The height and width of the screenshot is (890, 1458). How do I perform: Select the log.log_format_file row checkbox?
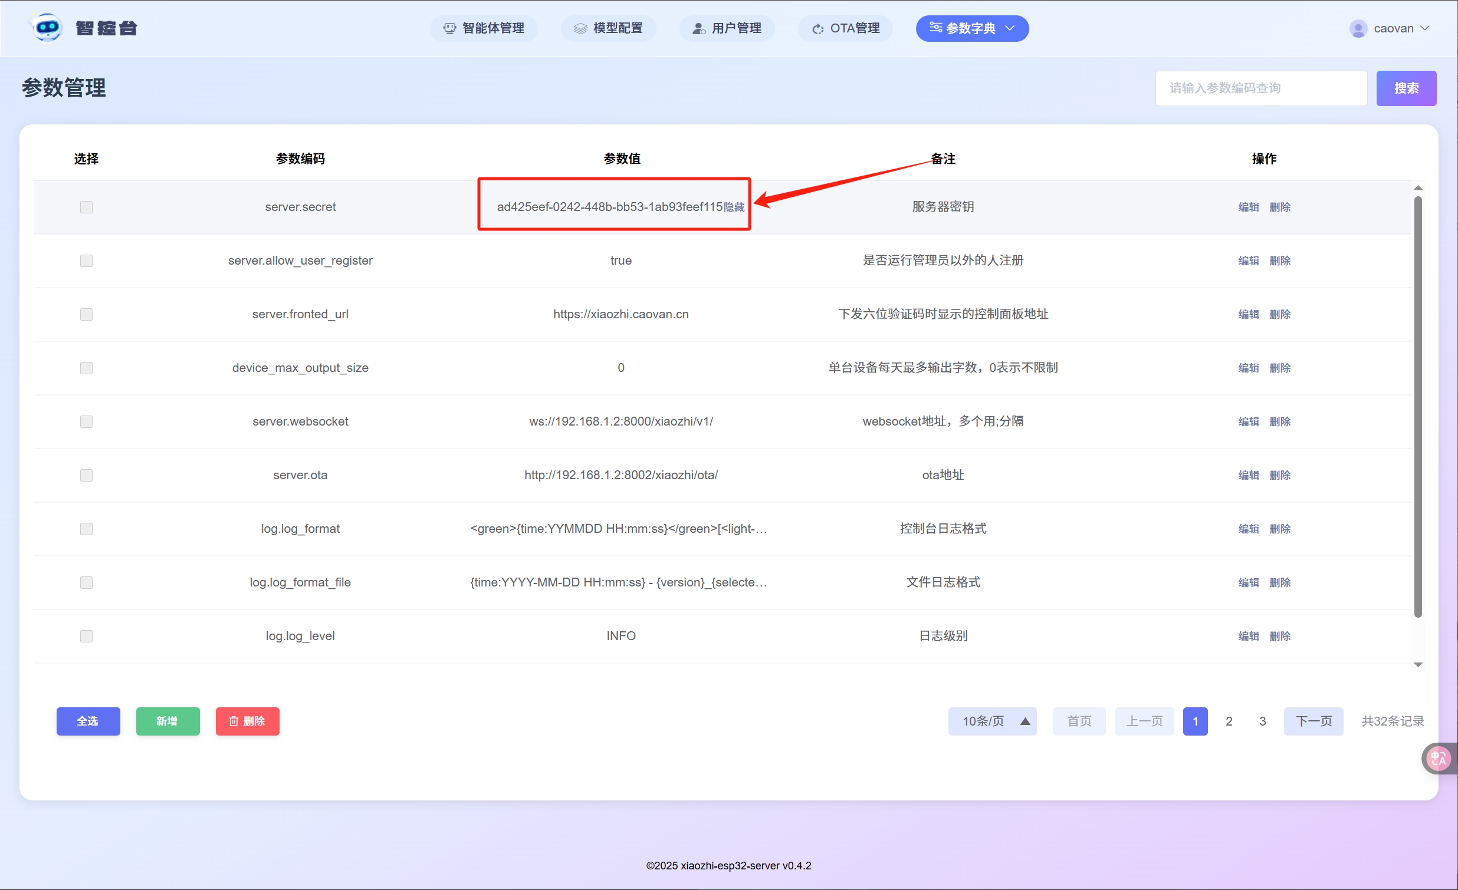click(86, 582)
